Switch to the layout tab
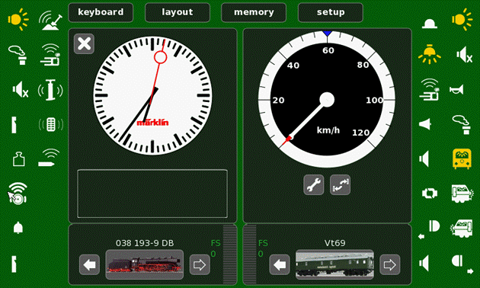Viewport: 480px width, 288px height. pyautogui.click(x=178, y=12)
